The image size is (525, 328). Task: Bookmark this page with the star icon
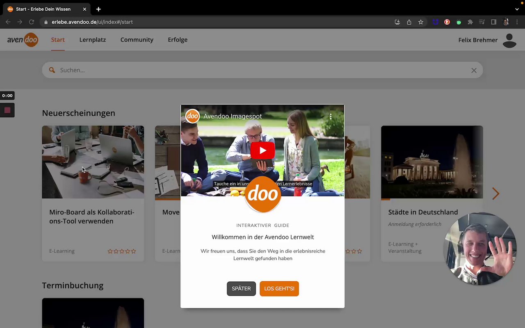(421, 22)
